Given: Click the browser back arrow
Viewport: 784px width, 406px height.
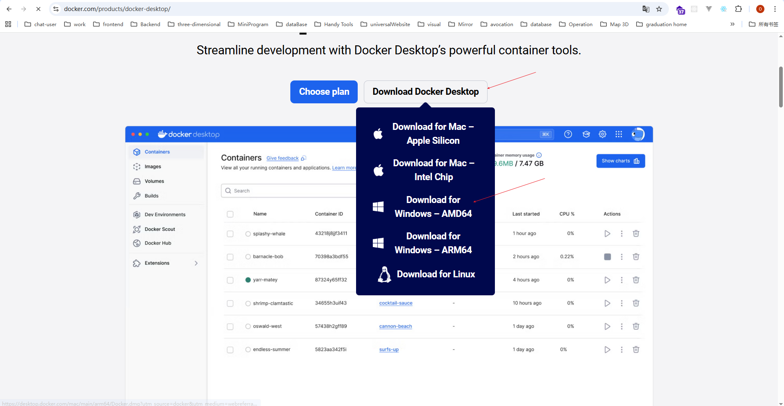Looking at the screenshot, I should point(9,9).
